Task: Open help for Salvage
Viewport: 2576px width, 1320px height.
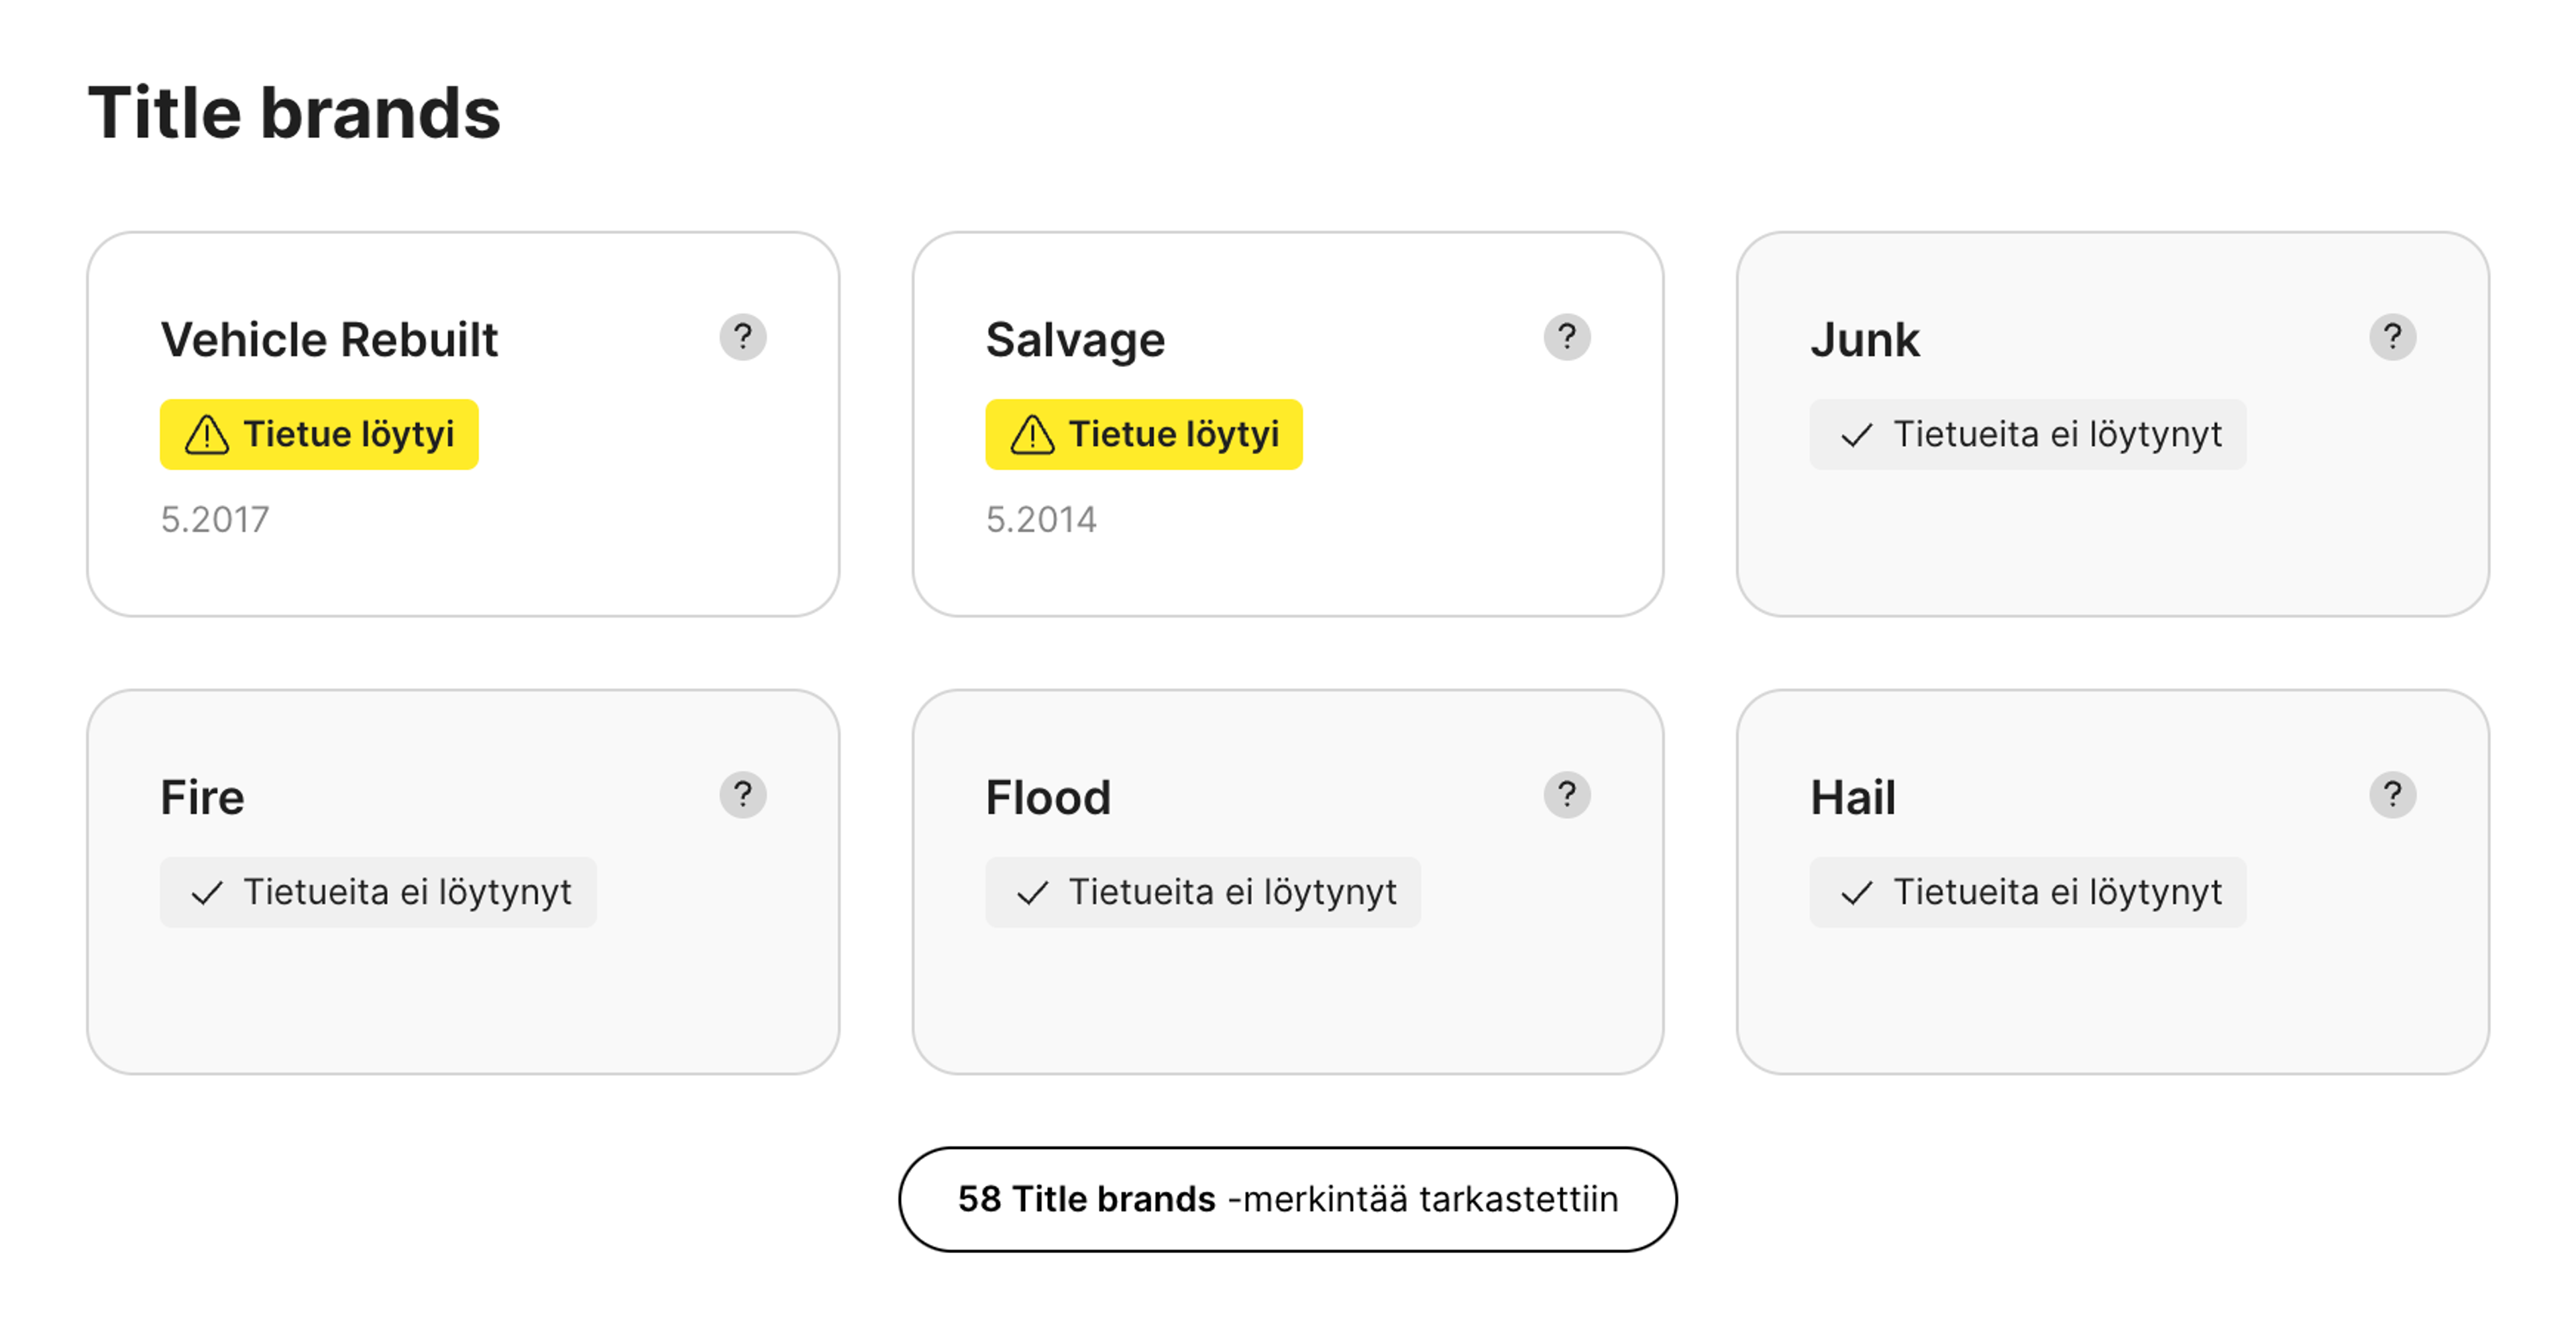Action: click(x=1568, y=337)
